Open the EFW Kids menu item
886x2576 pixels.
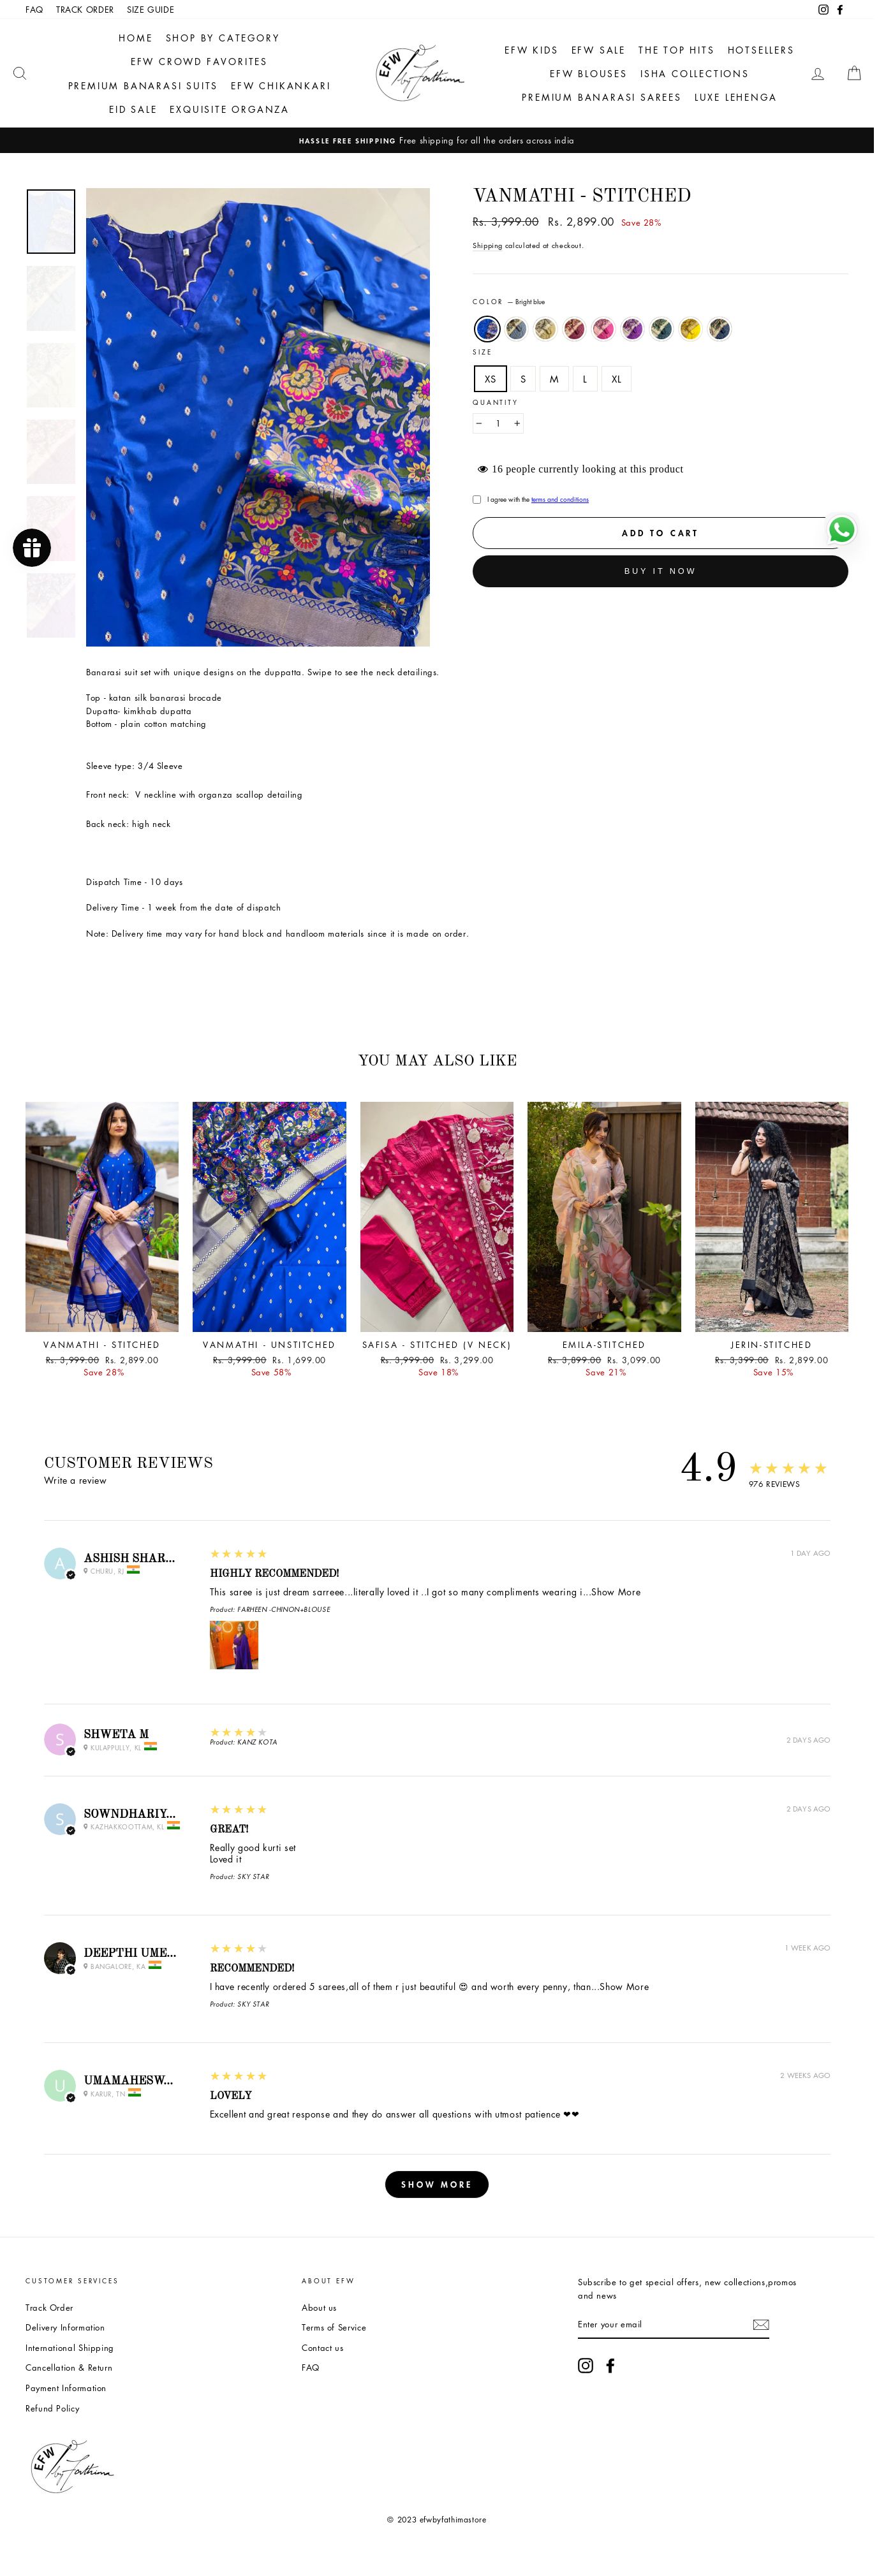538,50
